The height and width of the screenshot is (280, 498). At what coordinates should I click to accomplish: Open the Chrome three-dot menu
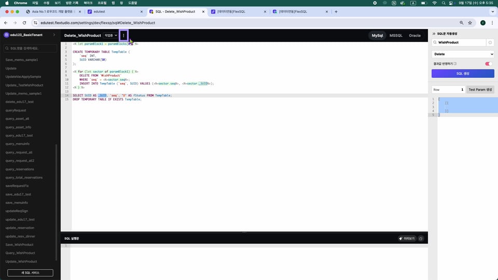click(492, 22)
